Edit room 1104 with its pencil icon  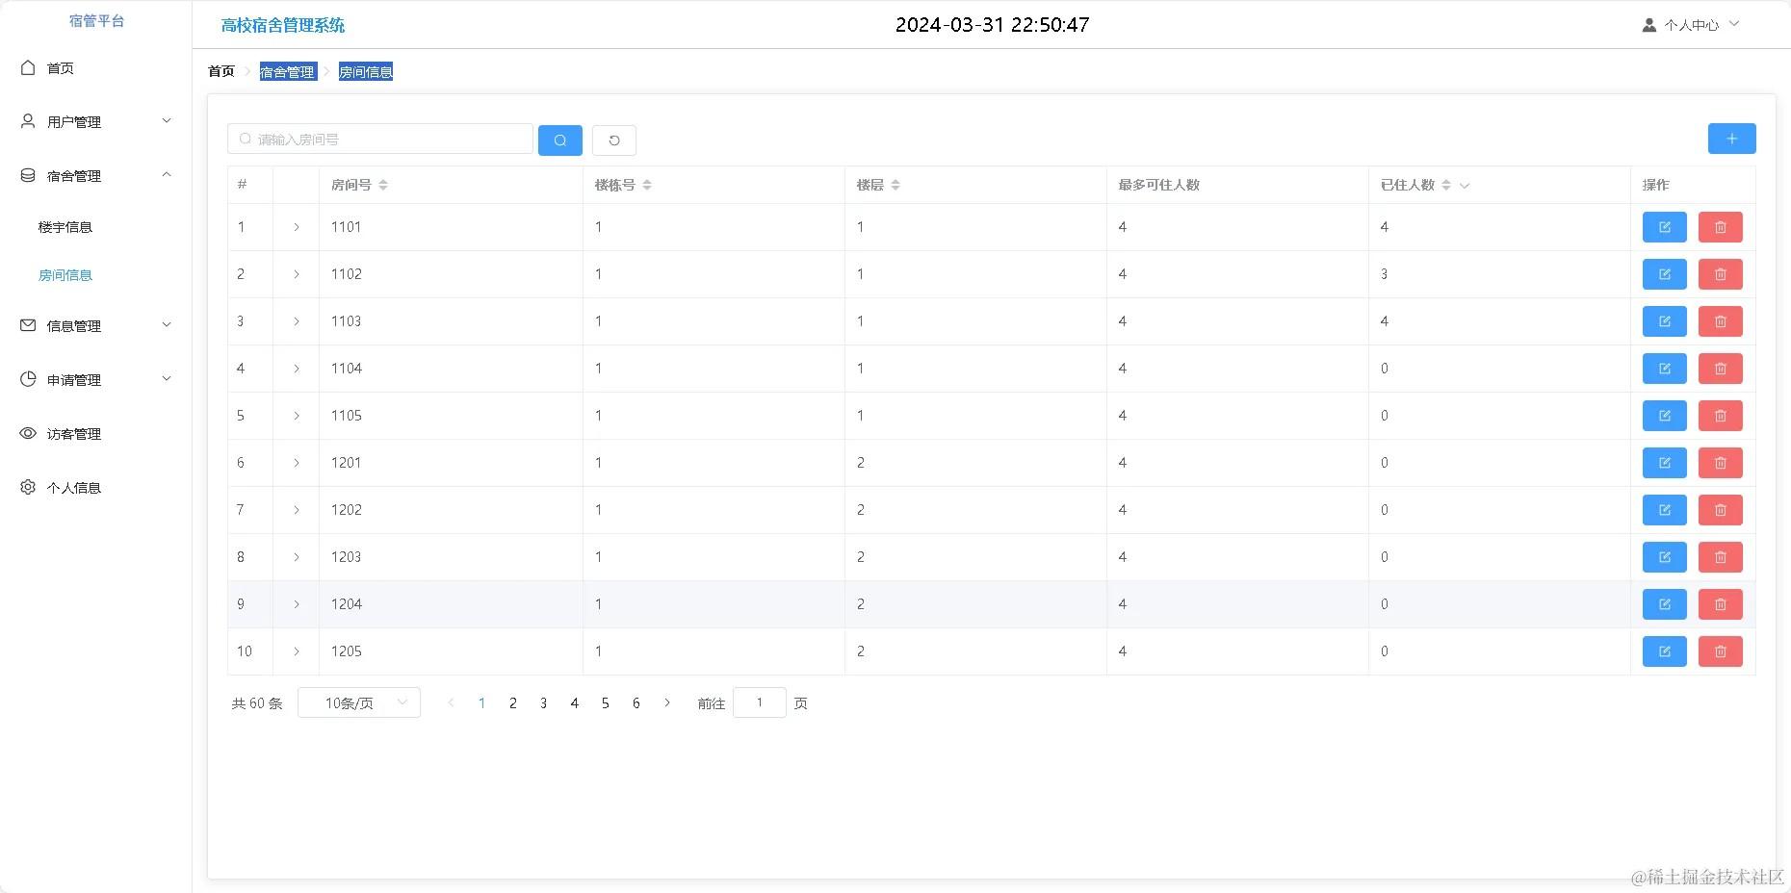pos(1664,369)
